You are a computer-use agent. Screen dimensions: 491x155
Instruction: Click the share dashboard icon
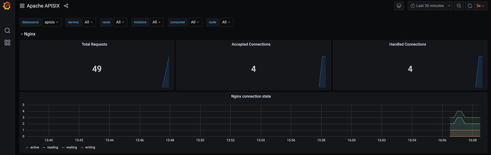(66, 6)
